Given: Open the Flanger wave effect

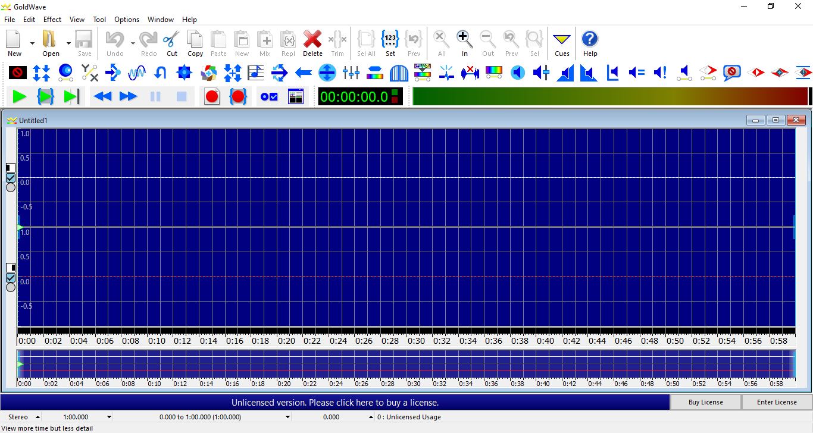Looking at the screenshot, I should tap(137, 73).
